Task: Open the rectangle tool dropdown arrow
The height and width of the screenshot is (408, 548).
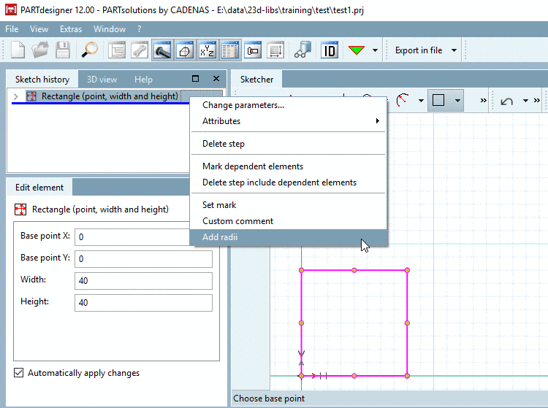Action: pos(457,101)
